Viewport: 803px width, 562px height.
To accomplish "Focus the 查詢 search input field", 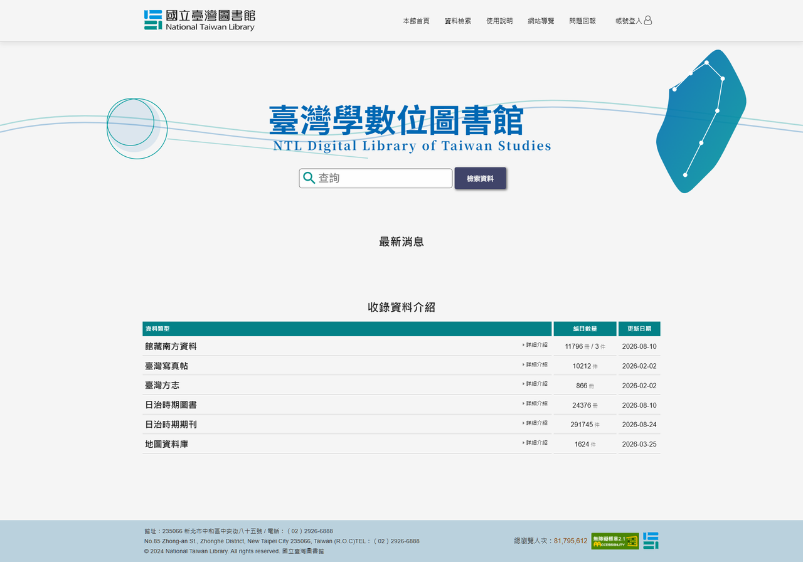I will tap(375, 178).
